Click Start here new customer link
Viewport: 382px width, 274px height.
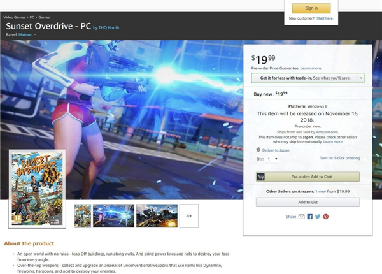tap(324, 18)
